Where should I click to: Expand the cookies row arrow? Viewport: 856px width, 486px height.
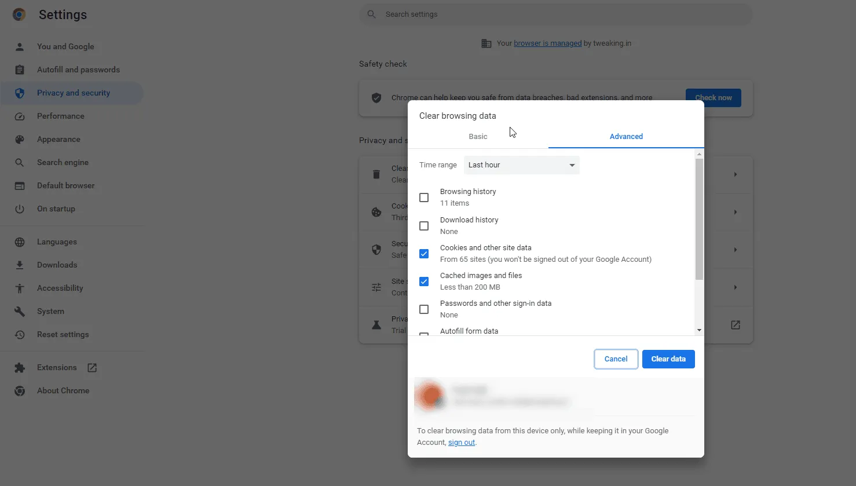coord(736,212)
